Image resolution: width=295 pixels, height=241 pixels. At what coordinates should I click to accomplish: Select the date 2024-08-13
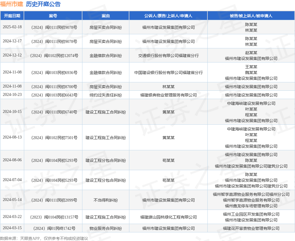click(12, 137)
